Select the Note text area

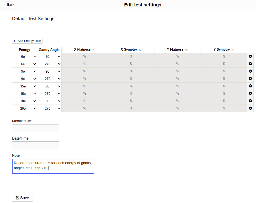pos(53,166)
